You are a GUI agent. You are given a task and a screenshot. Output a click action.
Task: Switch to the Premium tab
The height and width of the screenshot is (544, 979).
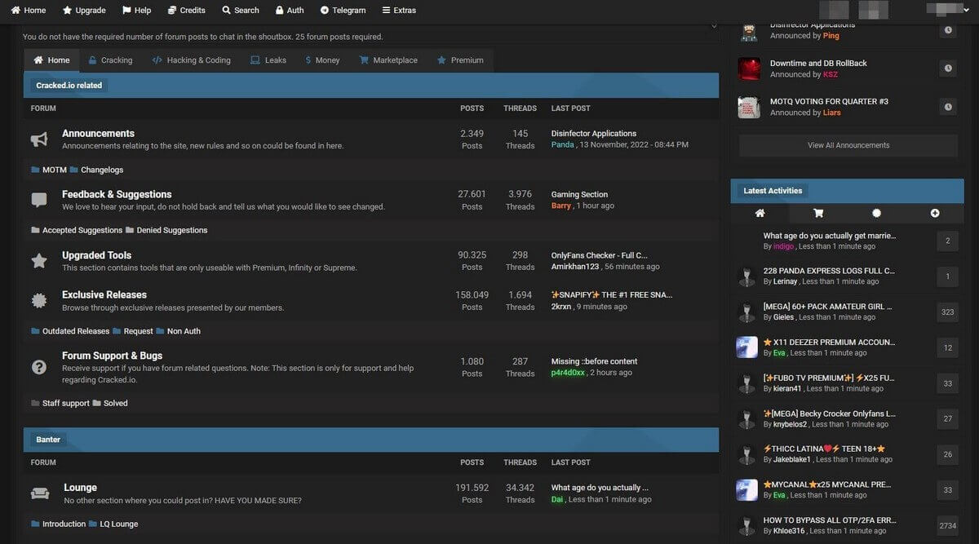[x=460, y=60]
